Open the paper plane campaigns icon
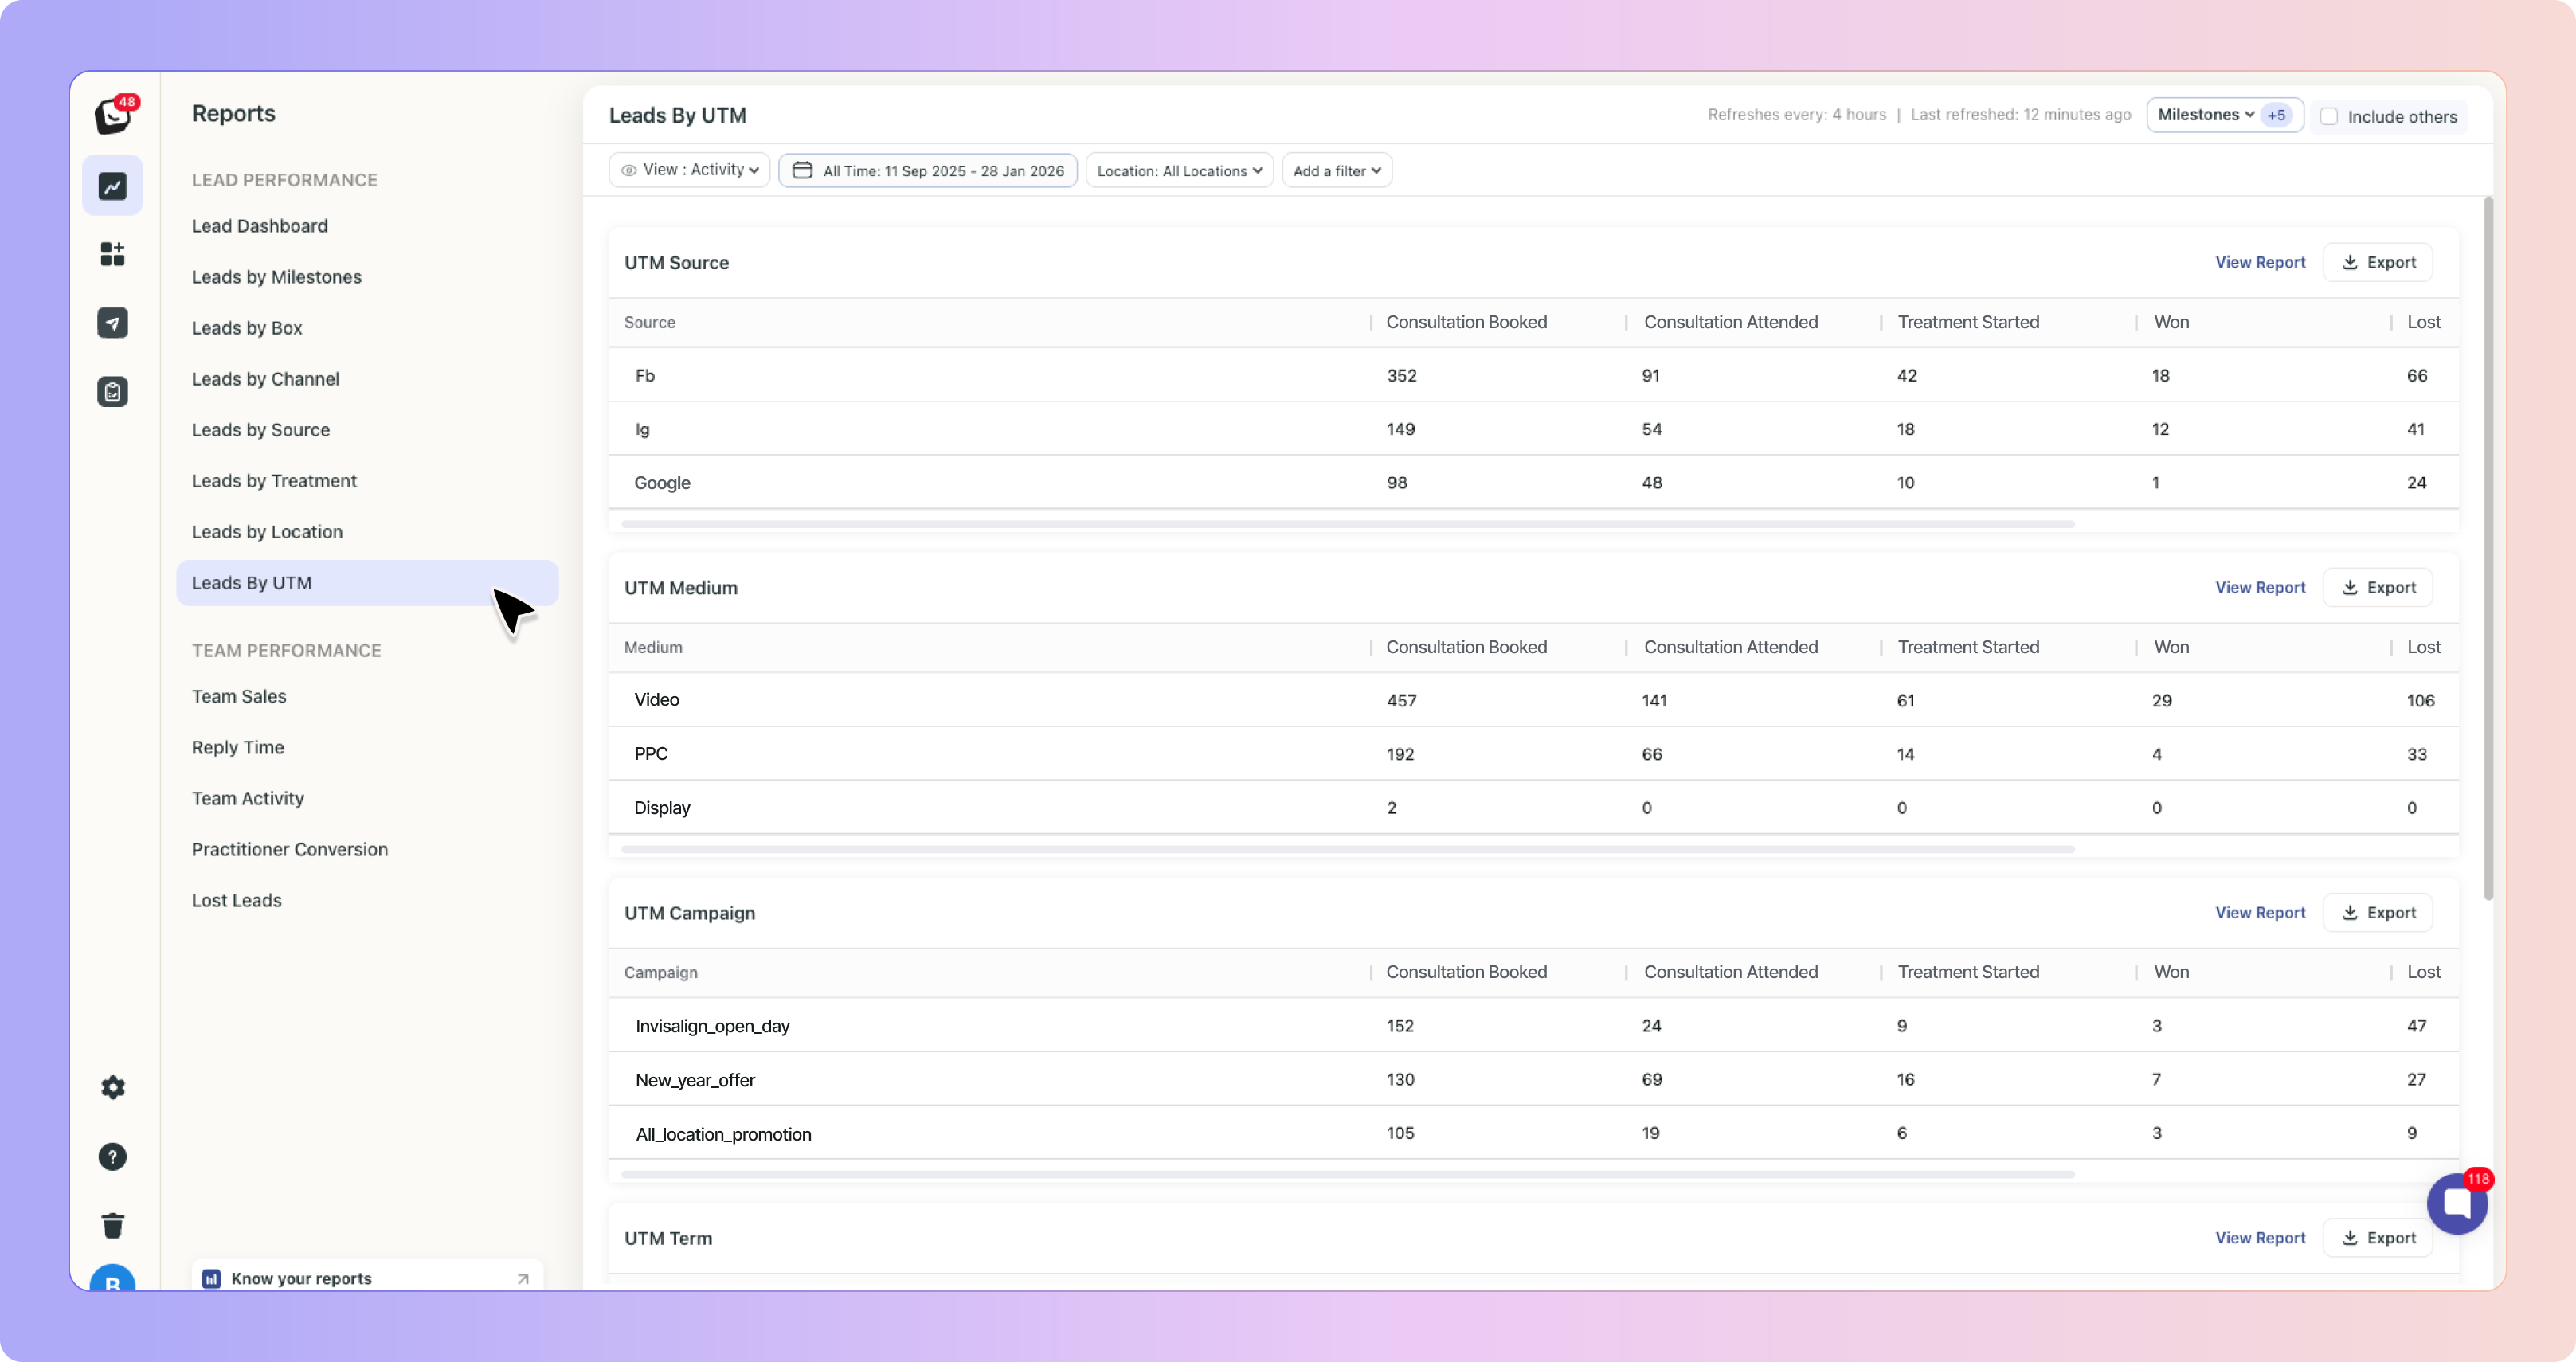The width and height of the screenshot is (2576, 1362). [x=112, y=323]
